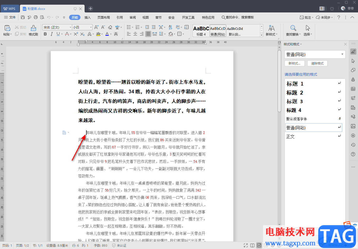Apply the 正文 style from list

(314, 137)
